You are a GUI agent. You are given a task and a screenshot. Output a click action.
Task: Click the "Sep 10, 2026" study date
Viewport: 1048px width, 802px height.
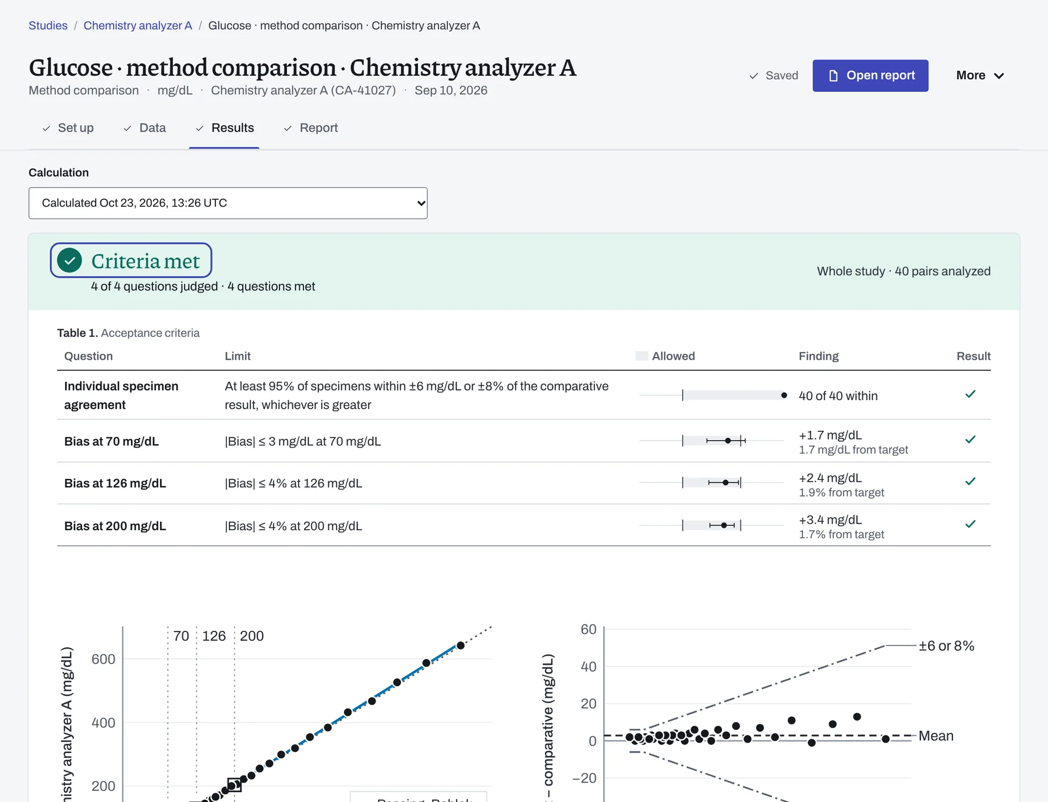451,90
